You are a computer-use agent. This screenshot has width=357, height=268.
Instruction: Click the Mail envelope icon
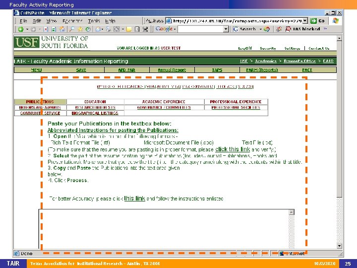98,29
